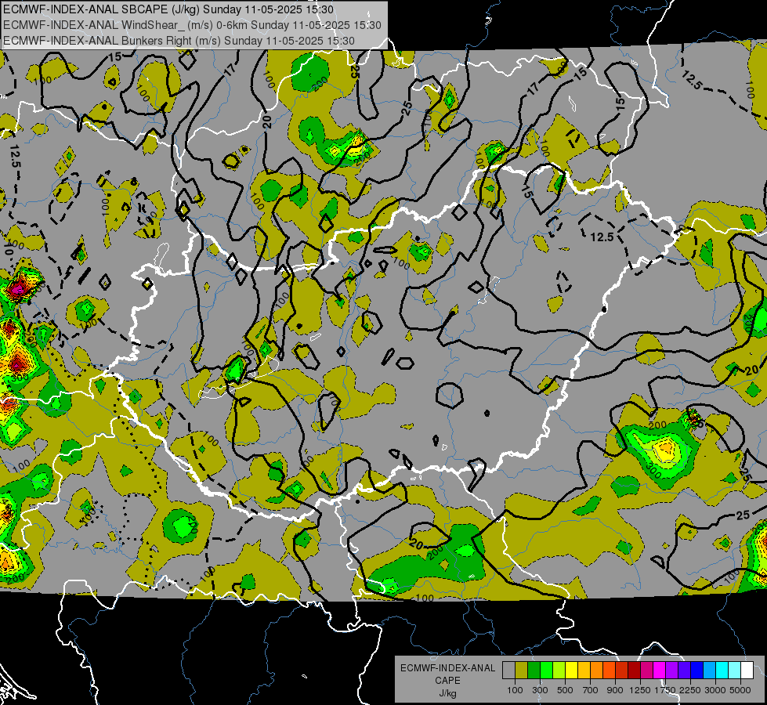This screenshot has height=705, width=767.
Task: Click the SBCAPE (J/kg) title line
Action: click(x=168, y=9)
